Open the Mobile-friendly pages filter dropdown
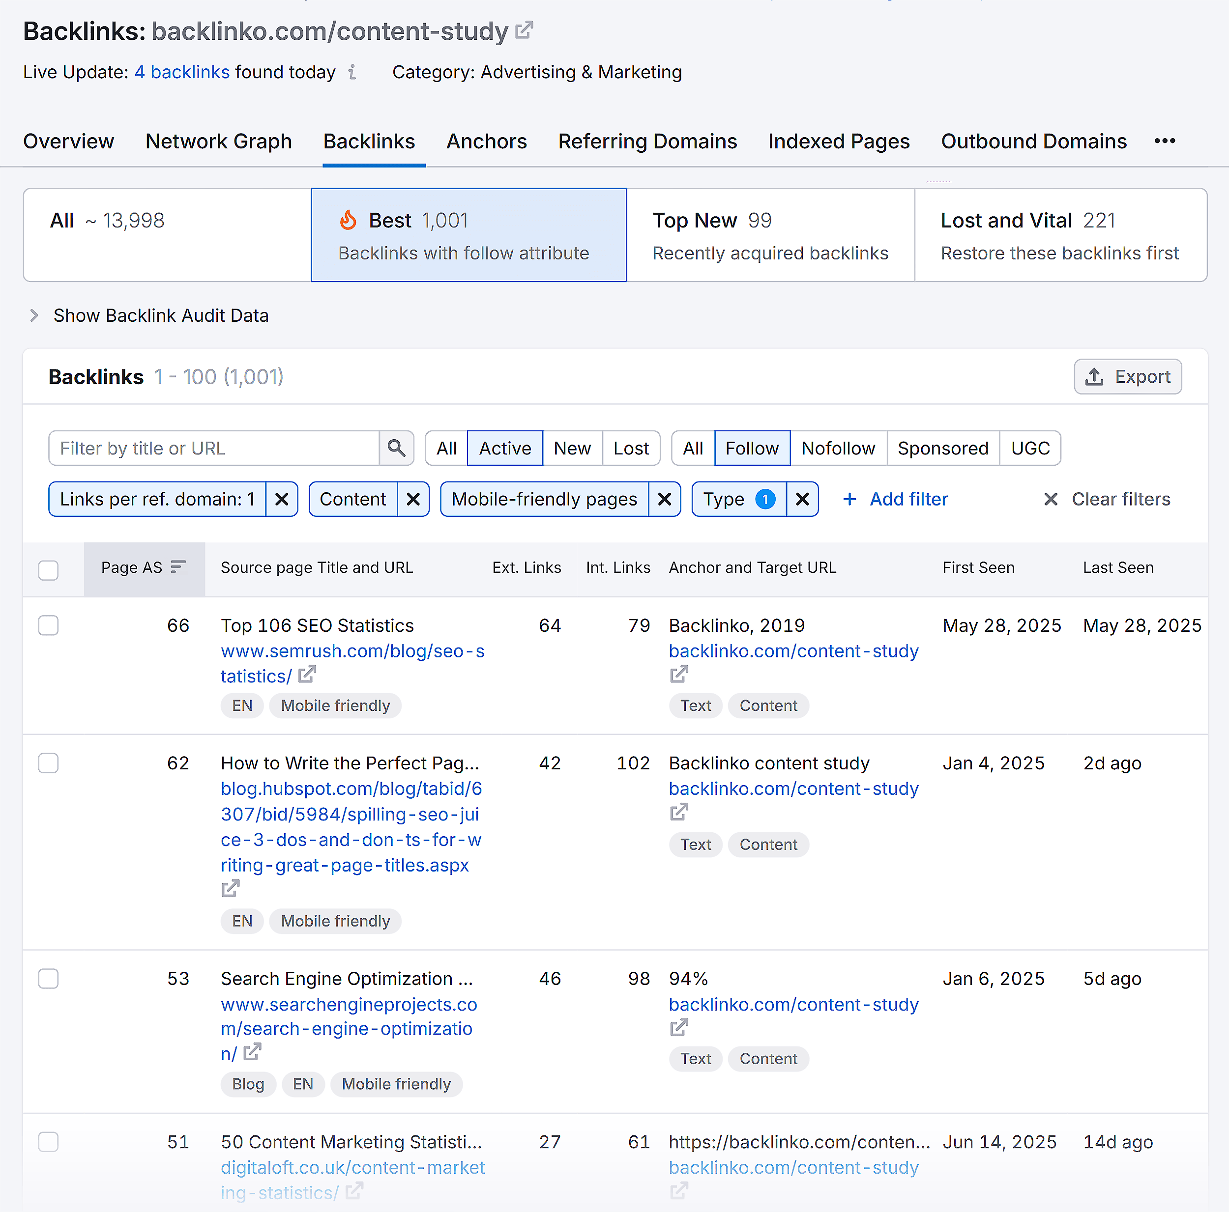Viewport: 1229px width, 1212px height. pos(545,499)
